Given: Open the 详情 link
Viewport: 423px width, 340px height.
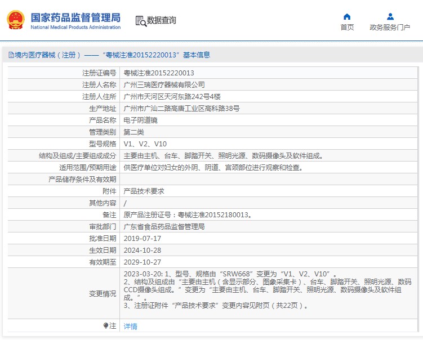Looking at the screenshot, I should pos(130,326).
